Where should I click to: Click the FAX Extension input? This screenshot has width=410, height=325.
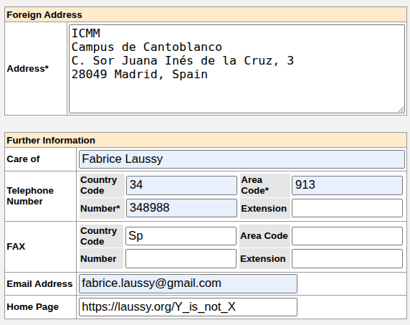point(347,258)
